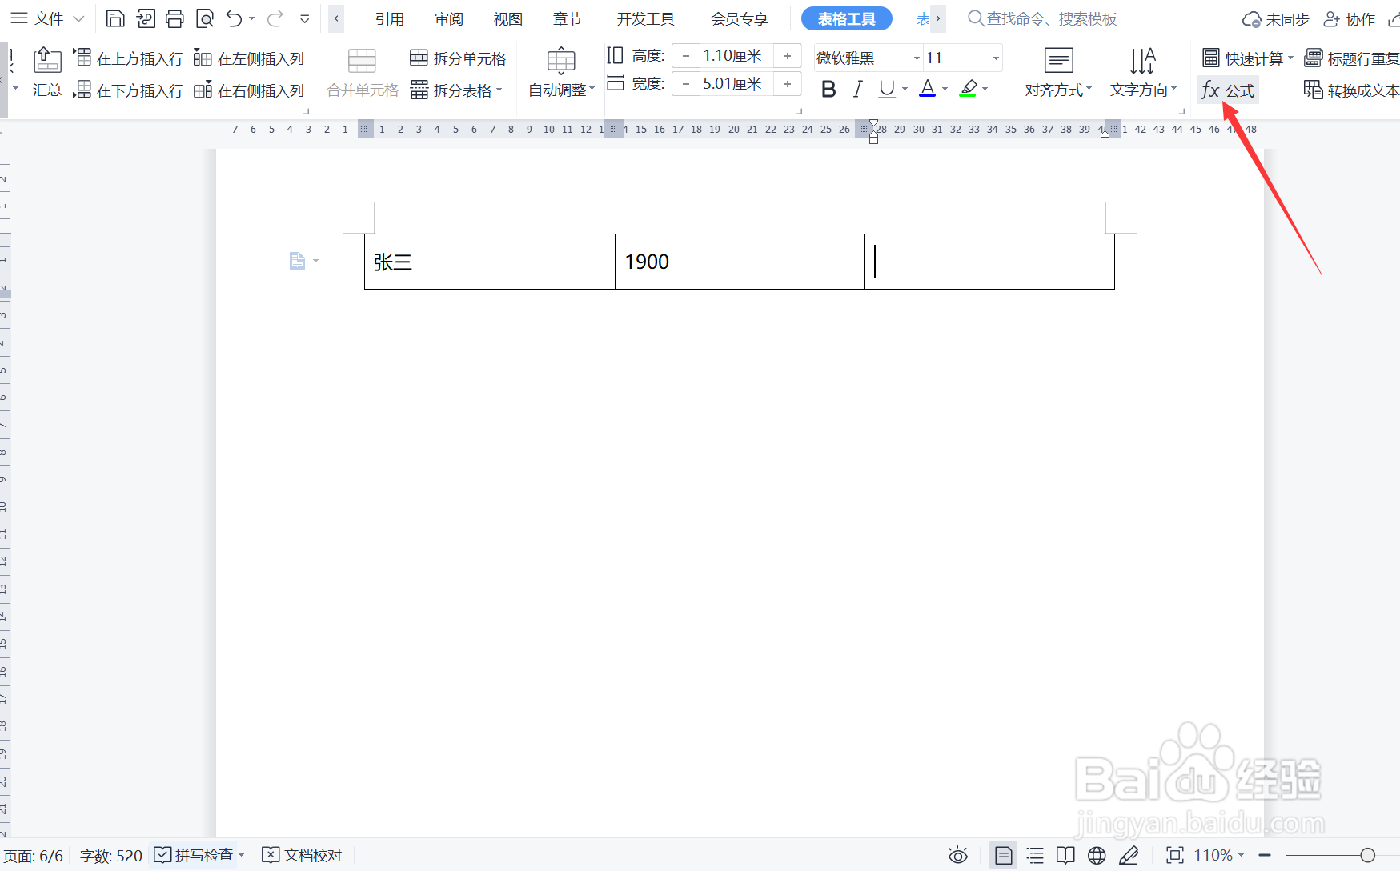
Task: Toggle Underline formatting
Action: tap(886, 89)
